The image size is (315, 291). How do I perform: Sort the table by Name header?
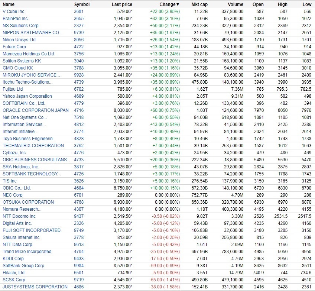point(9,4)
